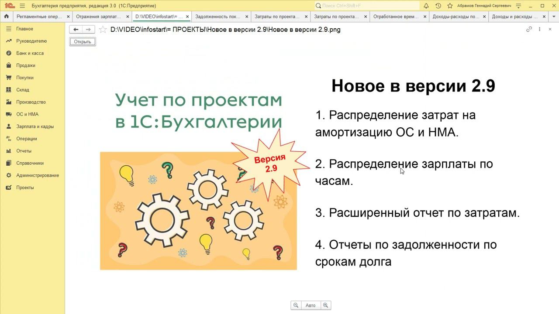559x314 pixels.
Task: Navigate back with the left arrow
Action: tap(76, 30)
